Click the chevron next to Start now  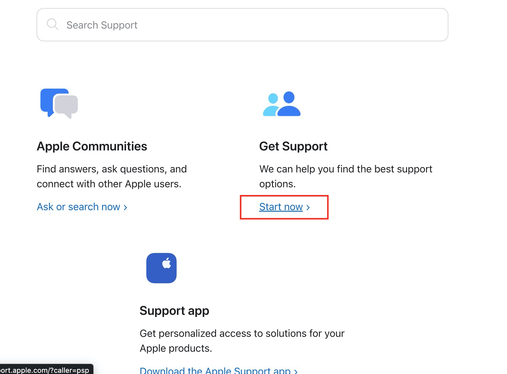pyautogui.click(x=308, y=208)
